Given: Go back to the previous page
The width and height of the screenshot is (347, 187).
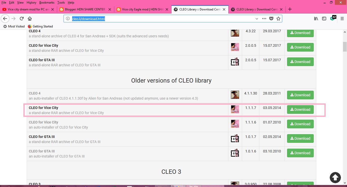Looking at the screenshot, I should (x=5, y=19).
